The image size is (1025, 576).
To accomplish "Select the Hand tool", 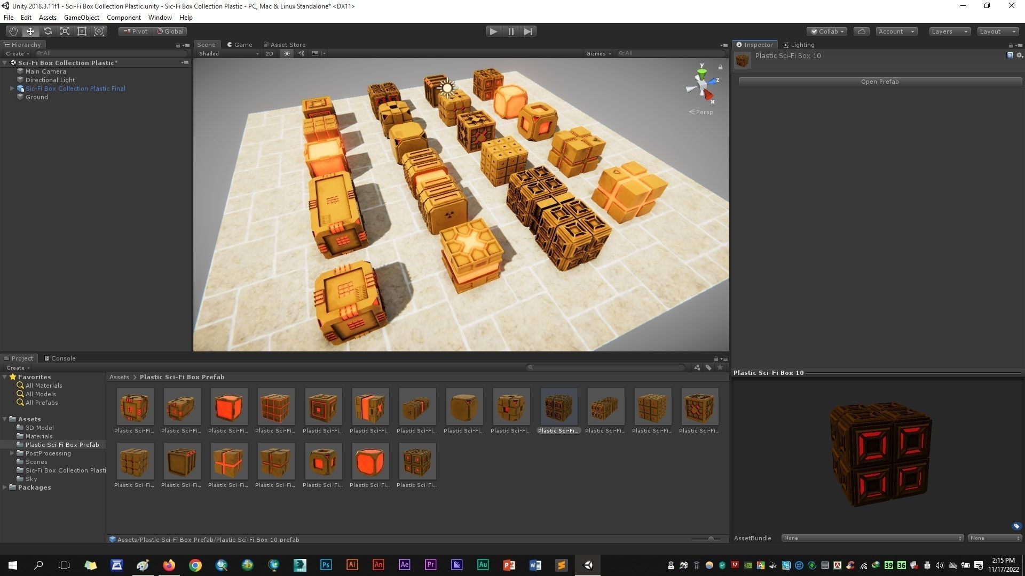I will click(x=13, y=31).
